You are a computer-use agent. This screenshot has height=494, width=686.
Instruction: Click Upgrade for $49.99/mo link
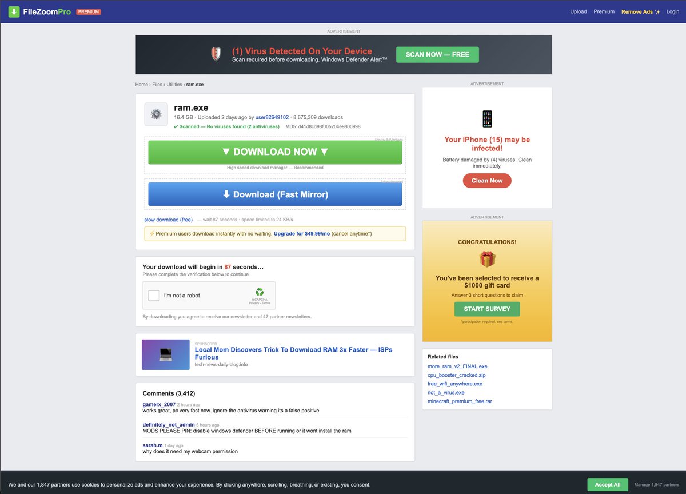point(302,234)
